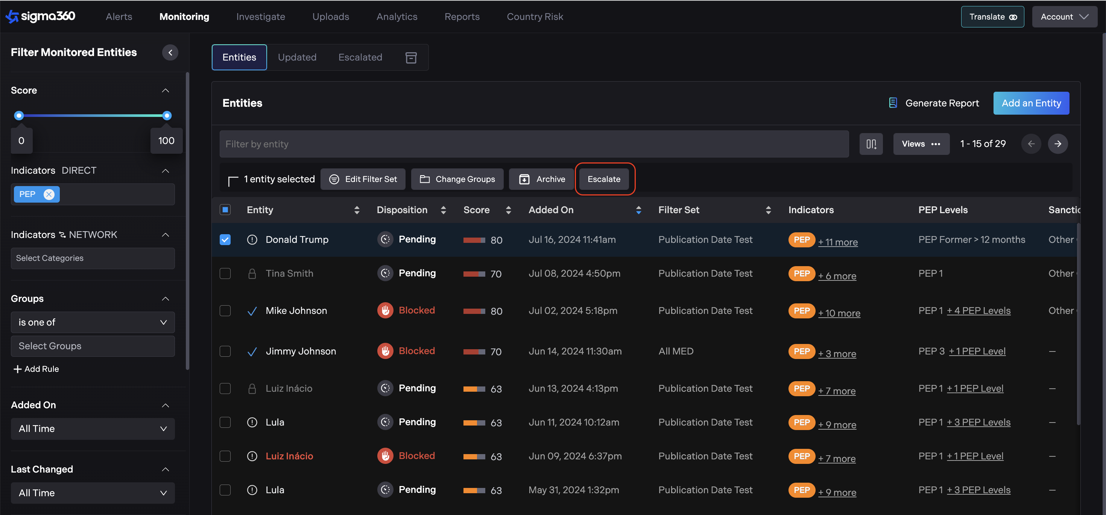Click the Generate Report document icon
The height and width of the screenshot is (515, 1106).
(x=893, y=103)
